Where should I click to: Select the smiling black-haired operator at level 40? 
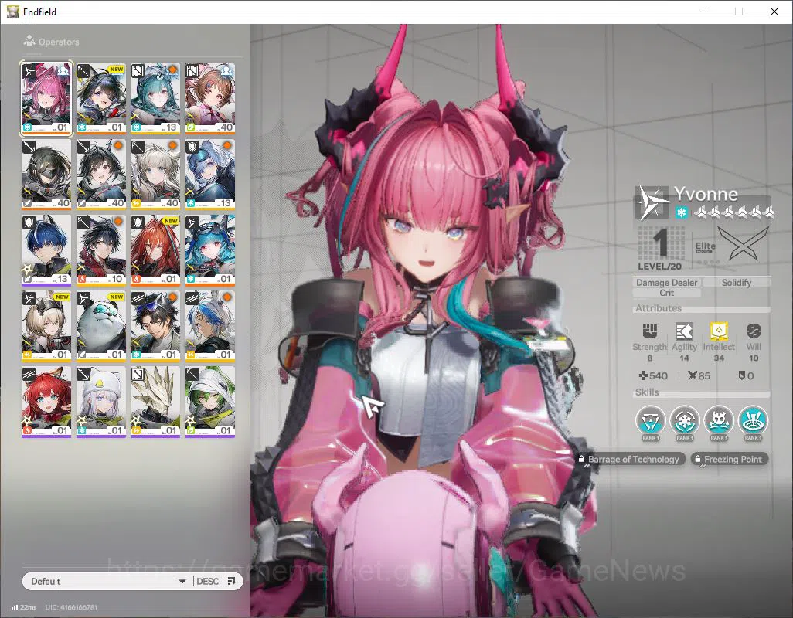[x=101, y=175]
